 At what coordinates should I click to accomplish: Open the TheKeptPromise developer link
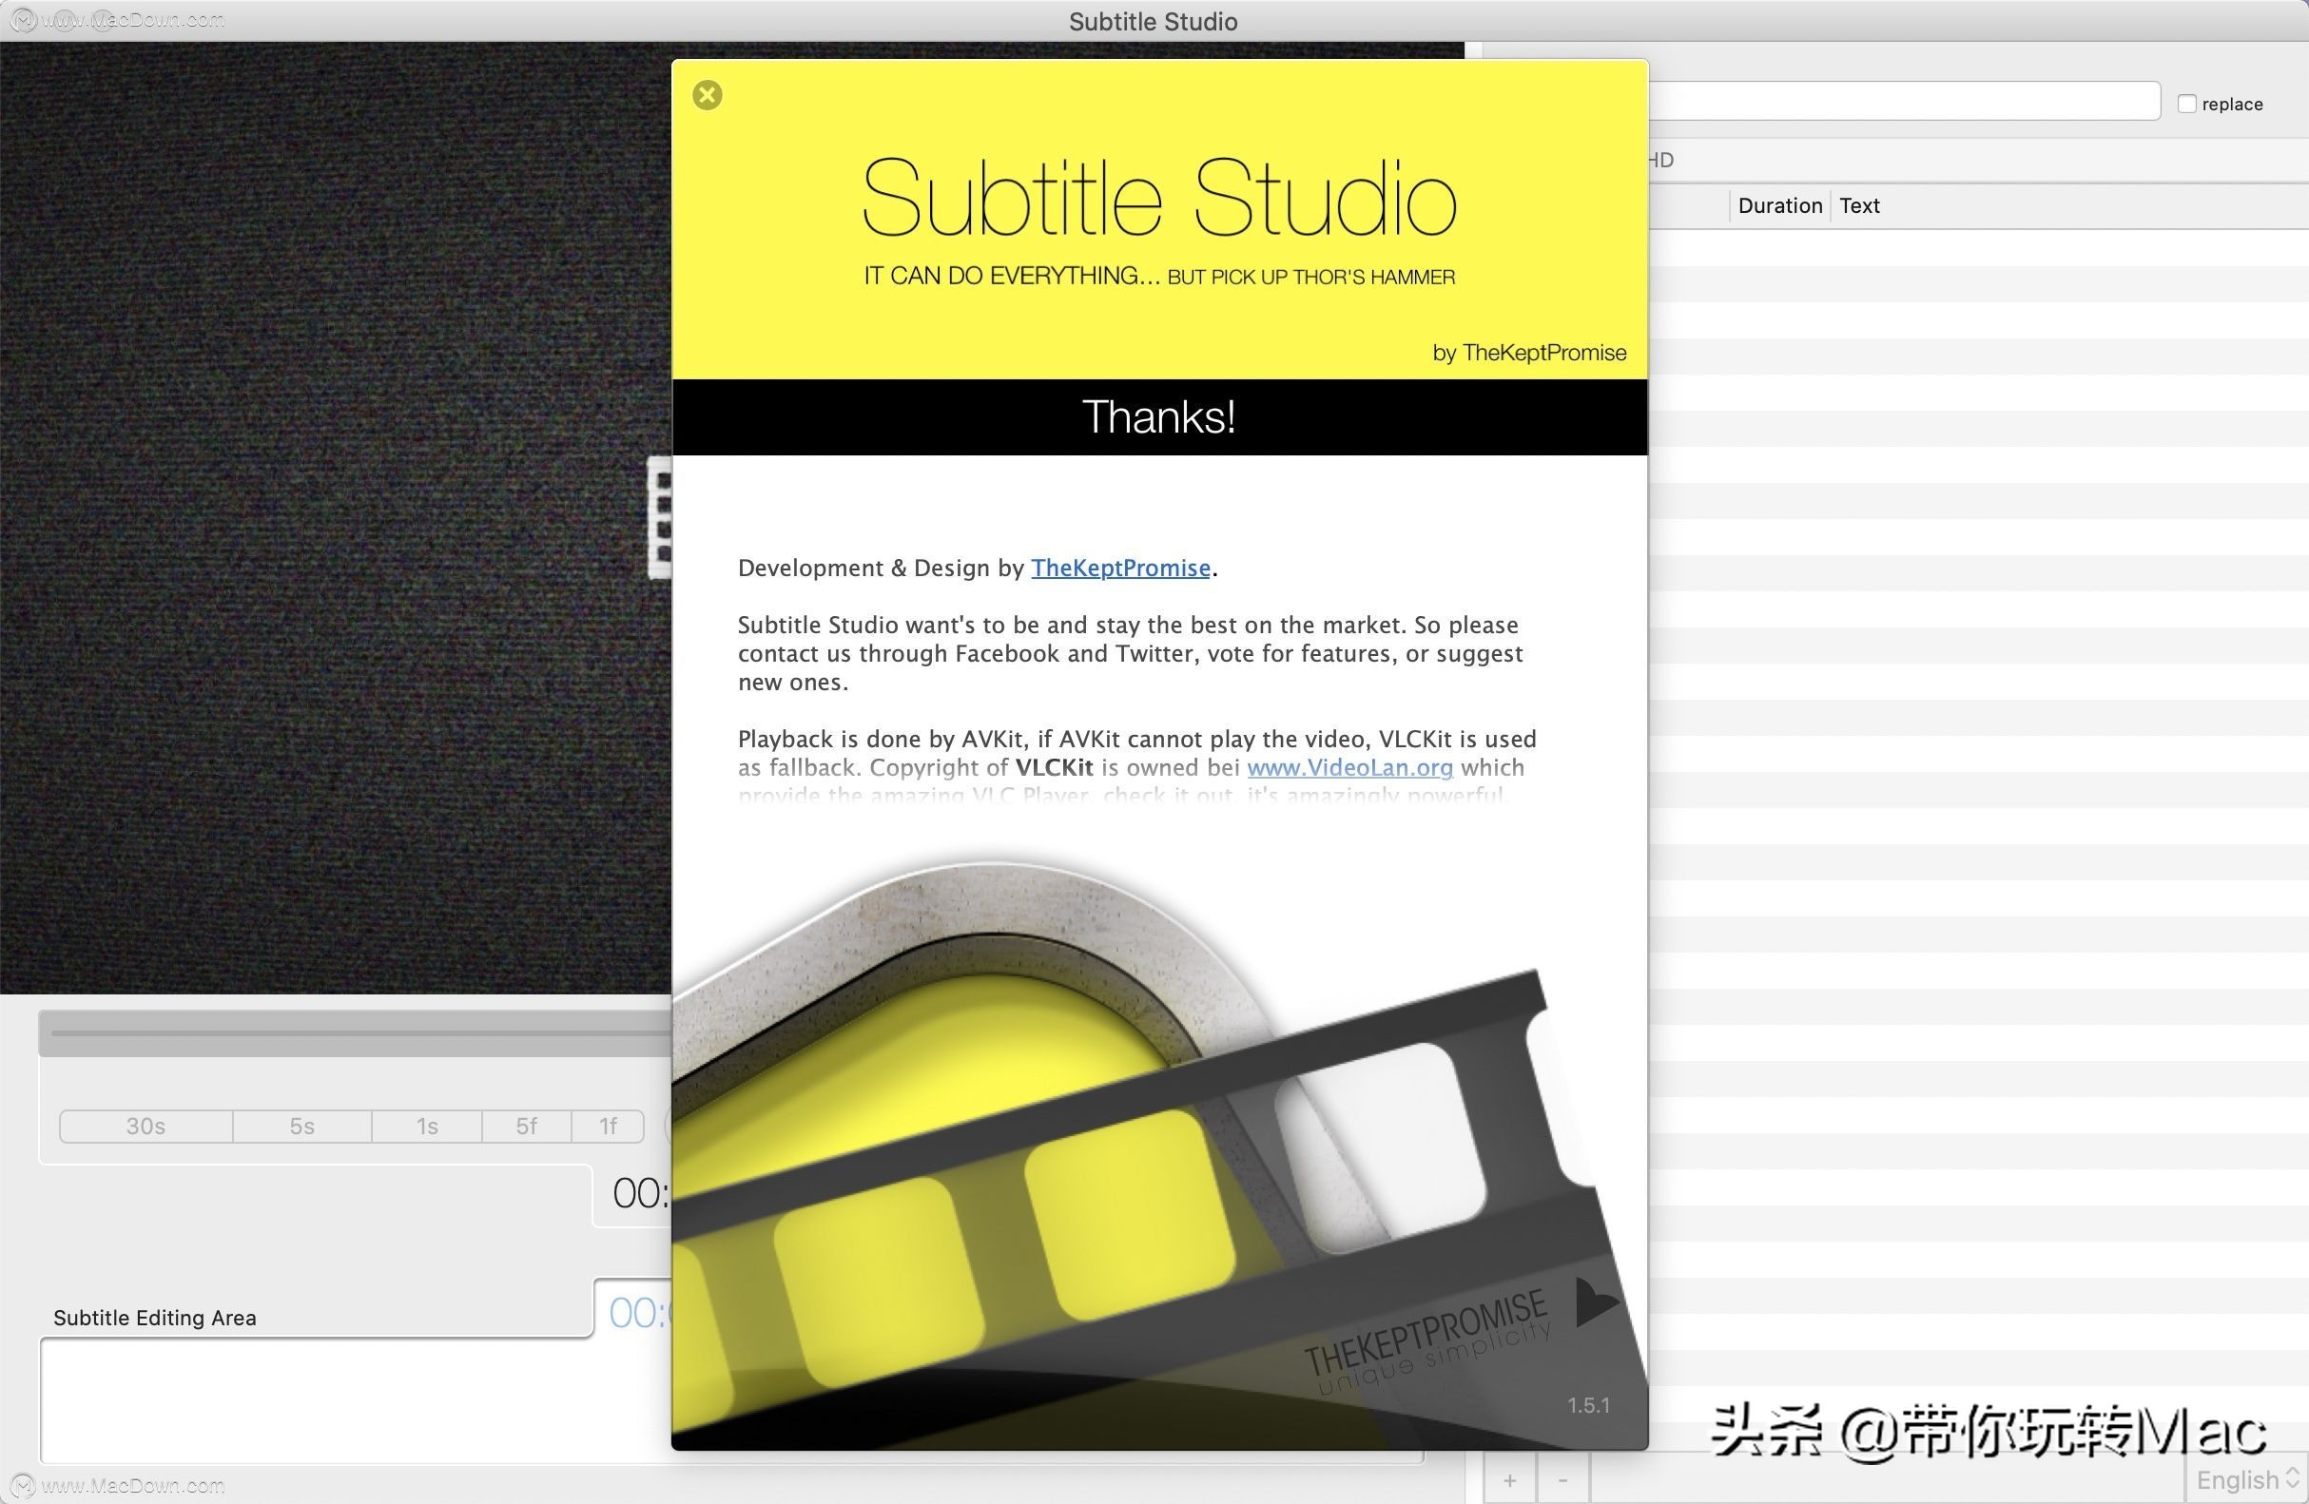(x=1119, y=569)
